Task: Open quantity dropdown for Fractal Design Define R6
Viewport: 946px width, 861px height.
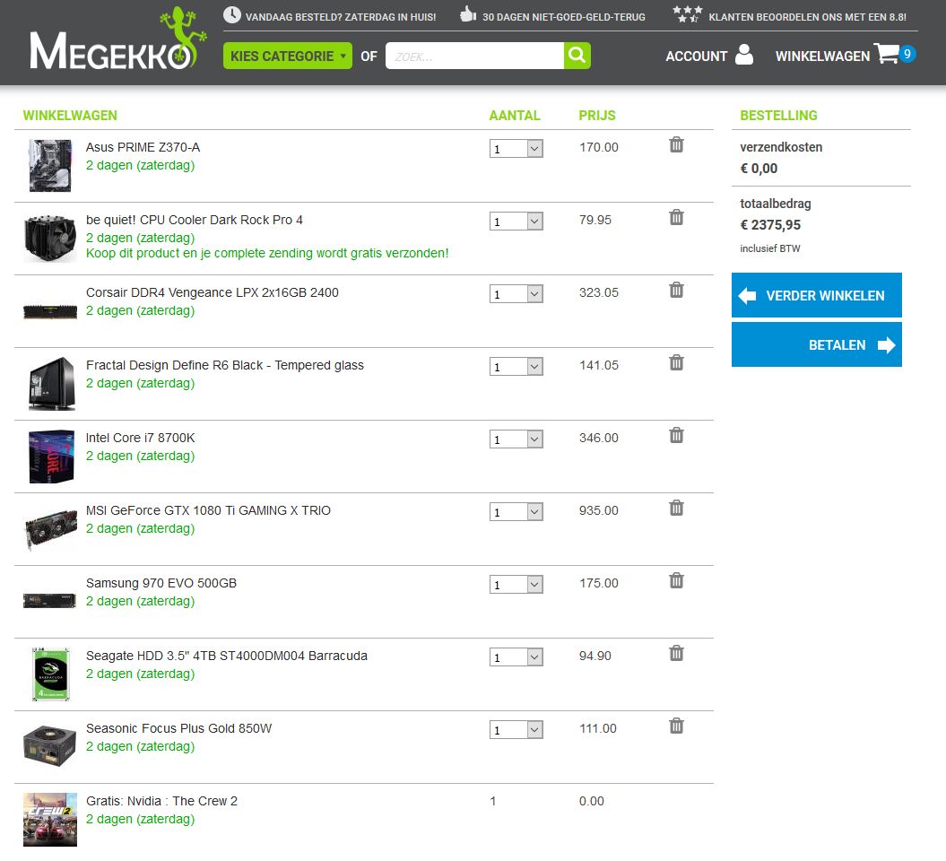Action: [x=516, y=367]
